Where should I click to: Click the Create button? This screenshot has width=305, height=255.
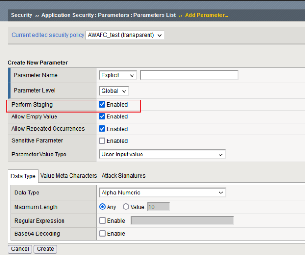pyautogui.click(x=46, y=249)
